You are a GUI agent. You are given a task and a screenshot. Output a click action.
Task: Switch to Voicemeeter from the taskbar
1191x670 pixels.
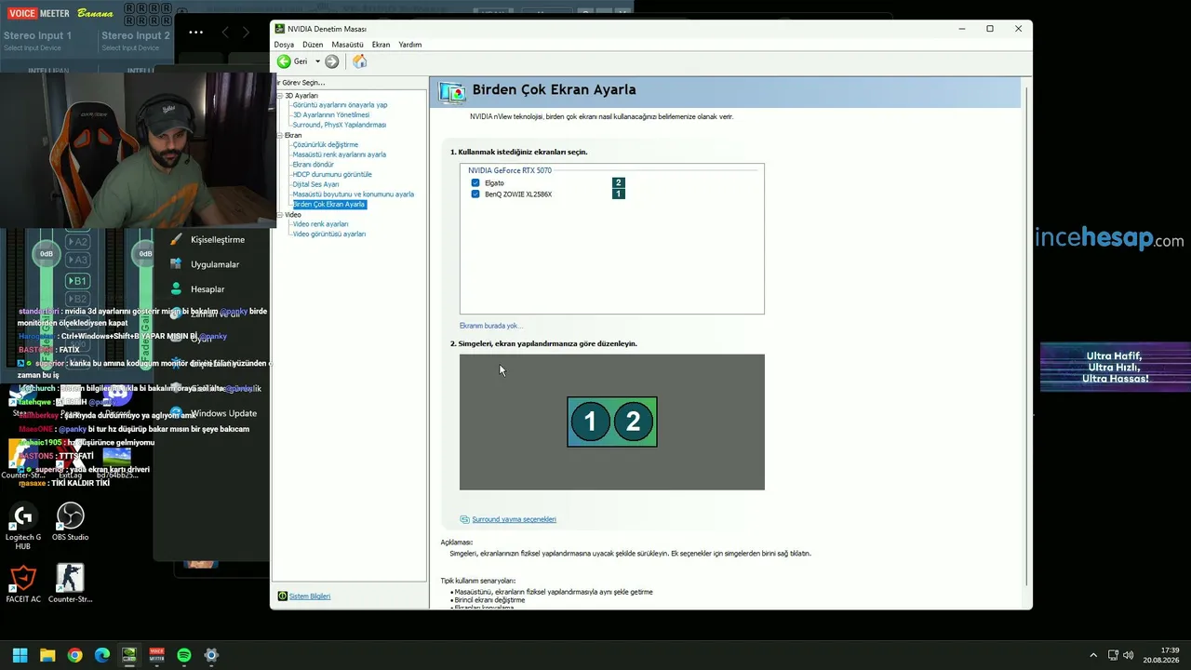pyautogui.click(x=156, y=655)
